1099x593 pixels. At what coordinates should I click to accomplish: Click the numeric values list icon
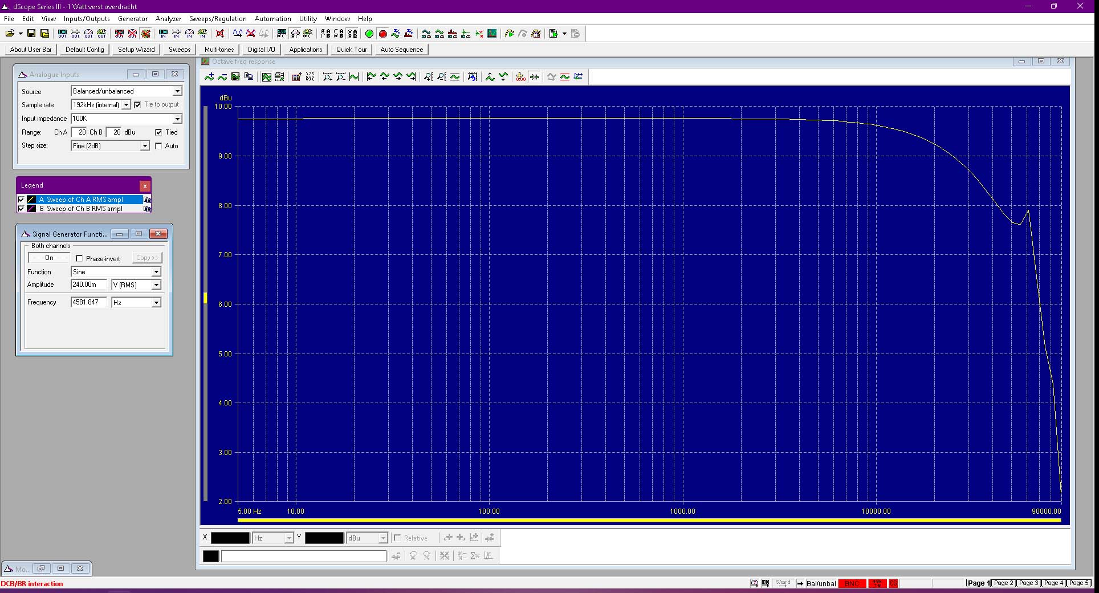point(310,77)
